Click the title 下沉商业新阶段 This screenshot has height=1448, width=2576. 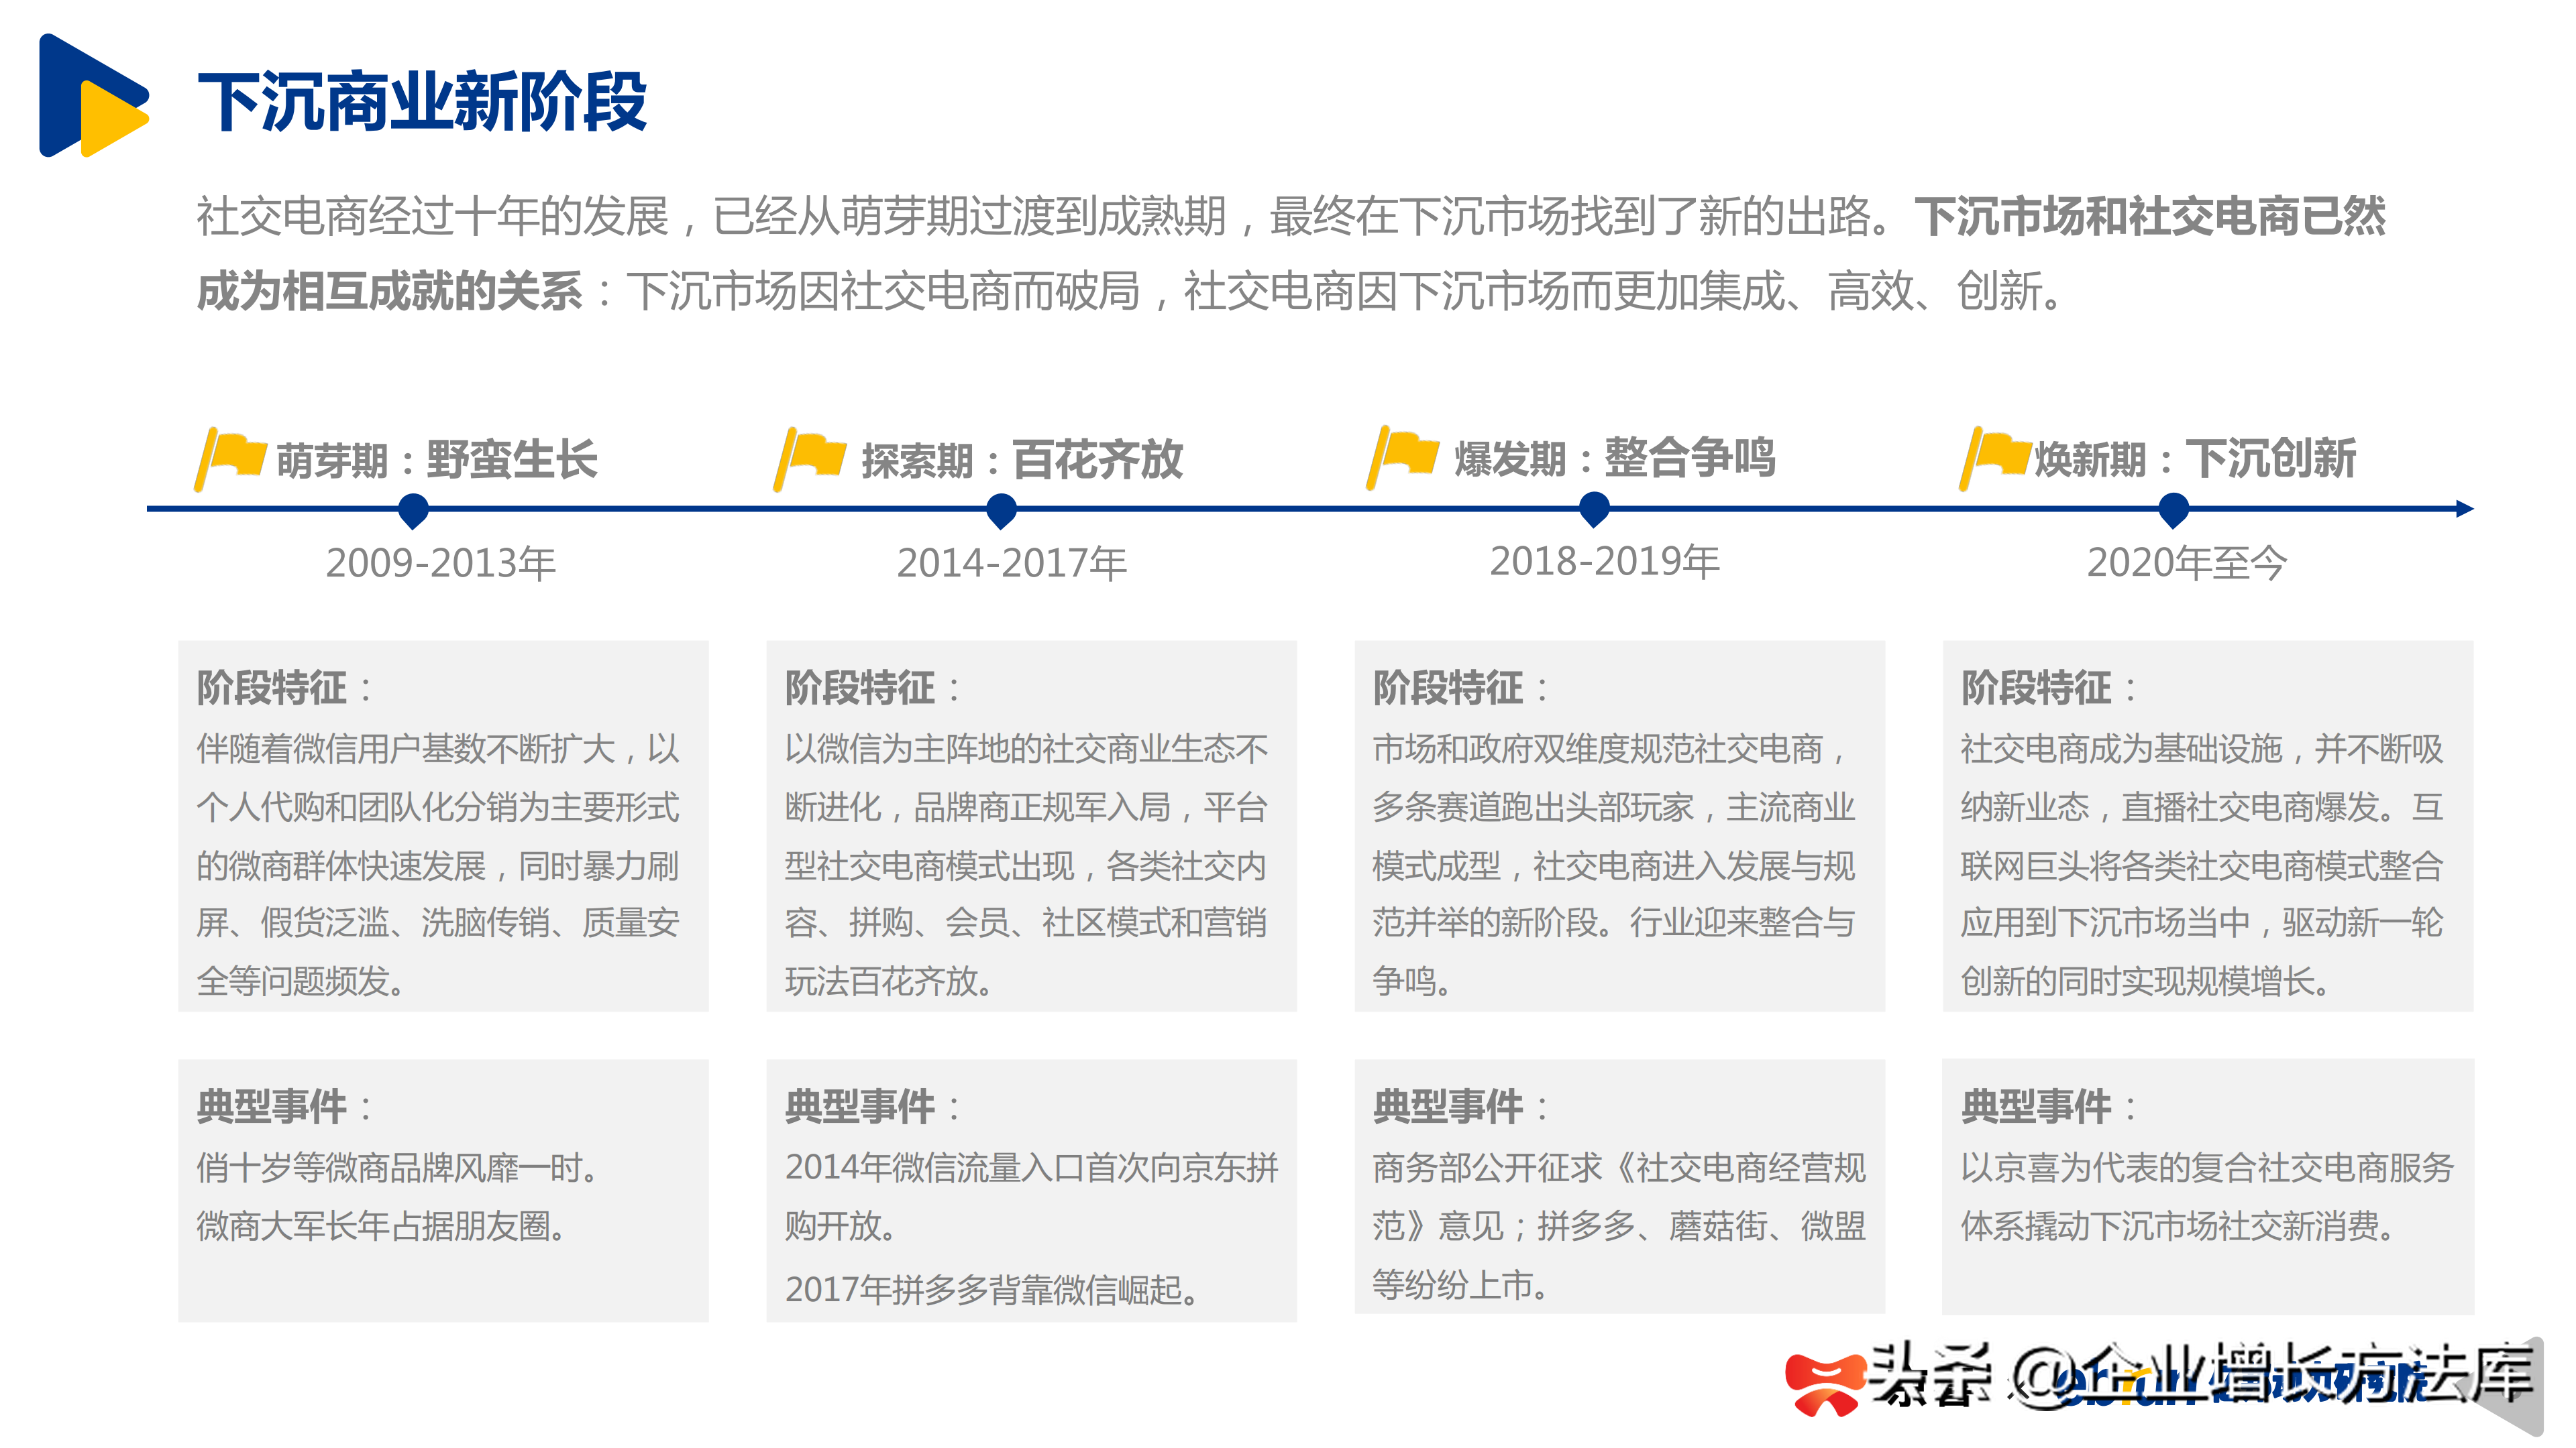pos(422,102)
